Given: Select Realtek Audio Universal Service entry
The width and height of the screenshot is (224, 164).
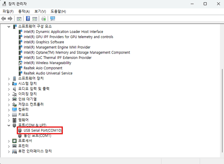Looking at the screenshot, I should (48, 73).
